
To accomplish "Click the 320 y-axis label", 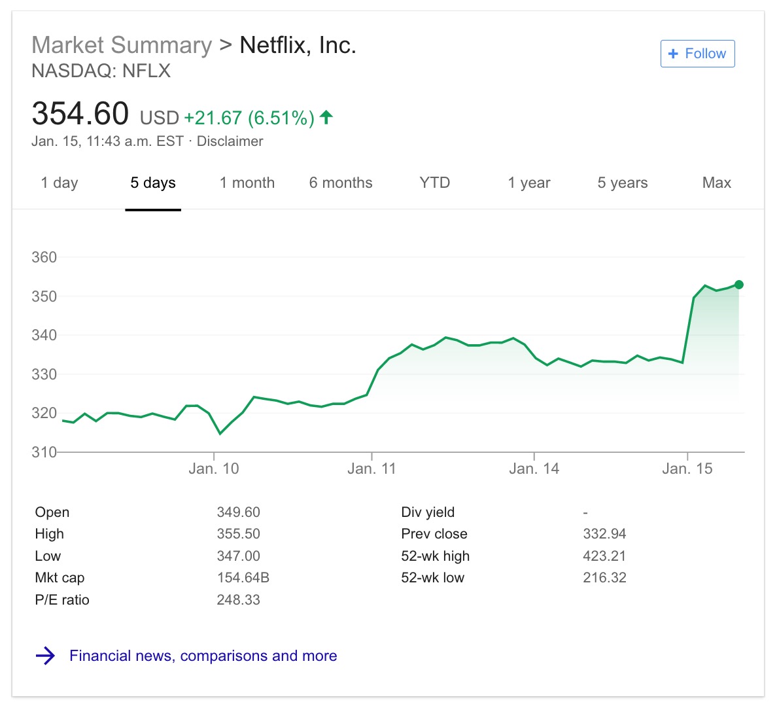I will [x=44, y=413].
